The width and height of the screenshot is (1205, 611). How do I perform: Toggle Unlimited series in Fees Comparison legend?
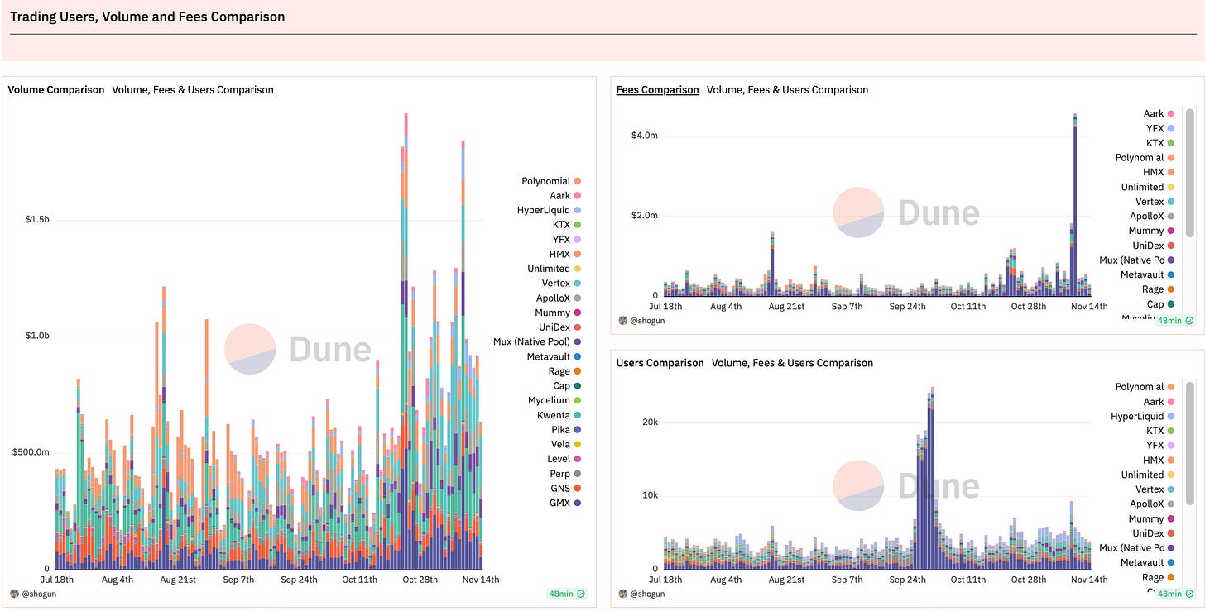click(x=1148, y=187)
